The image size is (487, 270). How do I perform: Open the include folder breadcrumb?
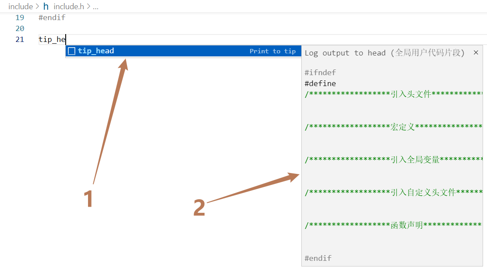21,7
